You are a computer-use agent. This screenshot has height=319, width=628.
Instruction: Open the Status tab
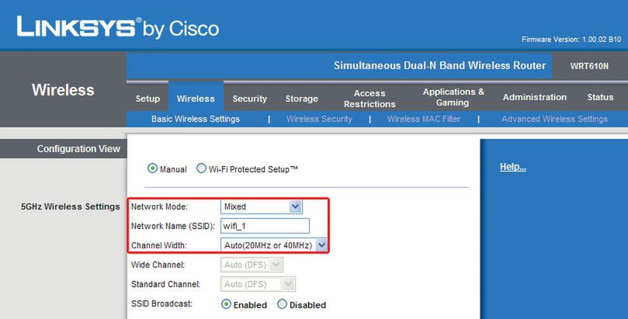click(x=600, y=97)
